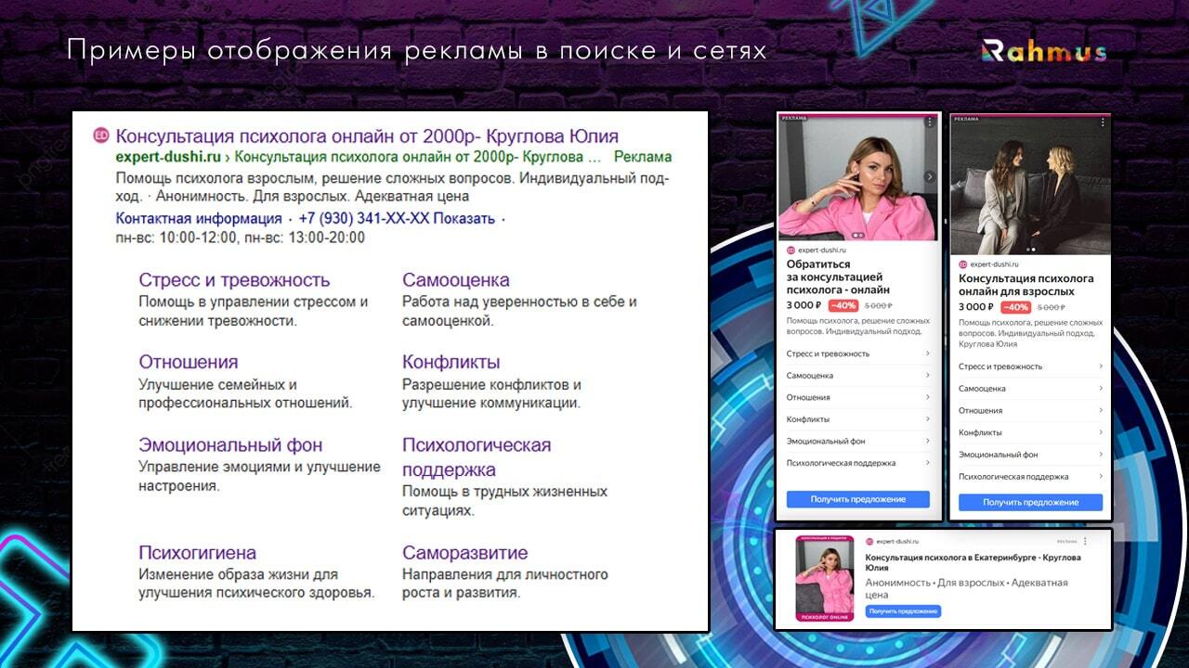Open the 'Отношения' sitelink in the search ad
The image size is (1189, 668).
pos(189,362)
